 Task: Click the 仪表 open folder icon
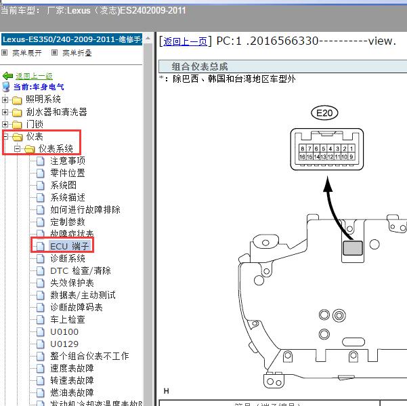(x=18, y=137)
